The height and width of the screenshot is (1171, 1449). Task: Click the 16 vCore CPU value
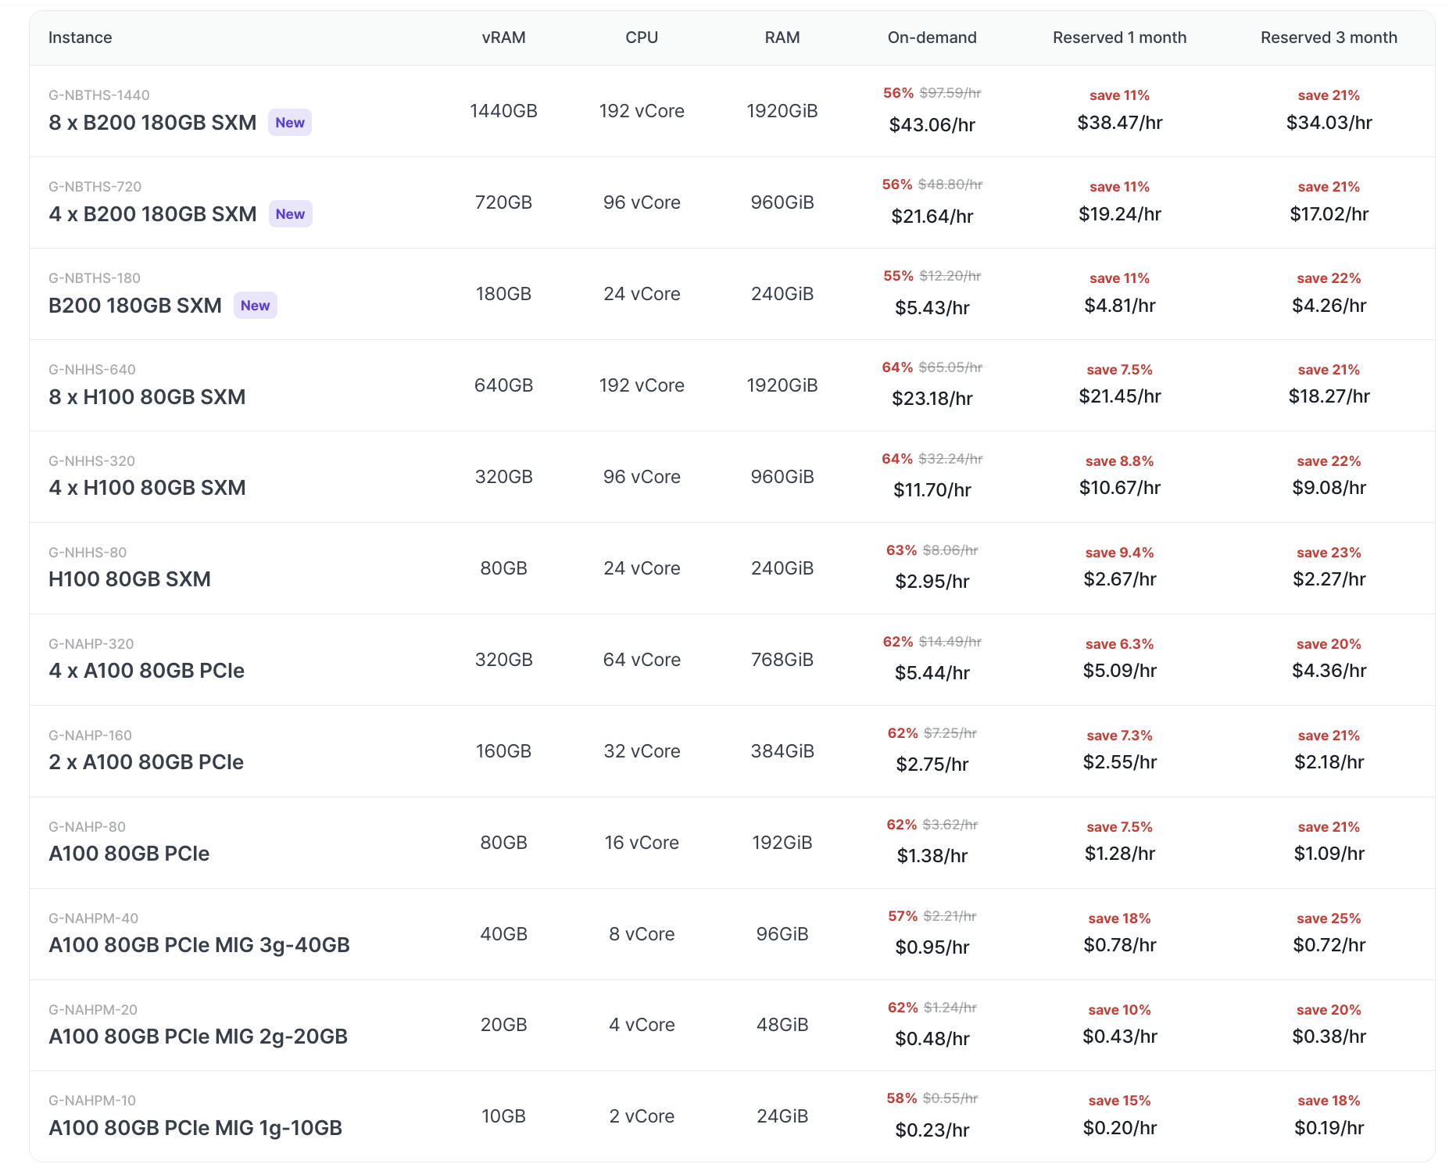tap(642, 843)
